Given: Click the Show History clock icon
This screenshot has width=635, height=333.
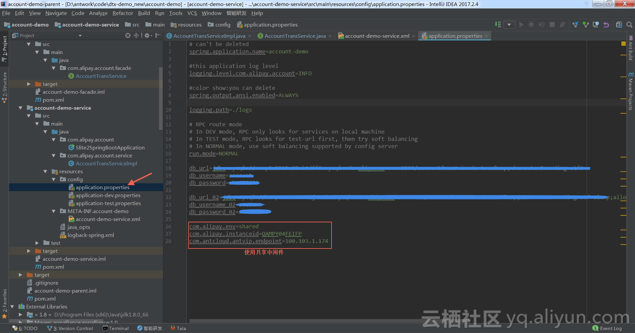Looking at the screenshot, I should pyautogui.click(x=596, y=25).
